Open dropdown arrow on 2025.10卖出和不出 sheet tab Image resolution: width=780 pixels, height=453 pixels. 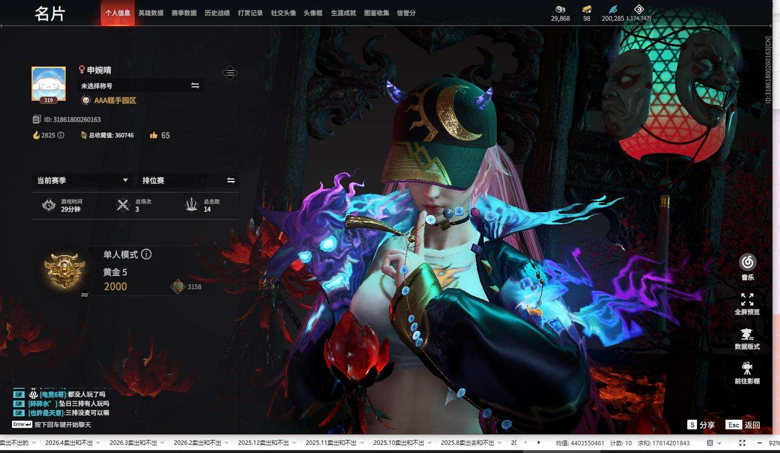[x=430, y=442]
